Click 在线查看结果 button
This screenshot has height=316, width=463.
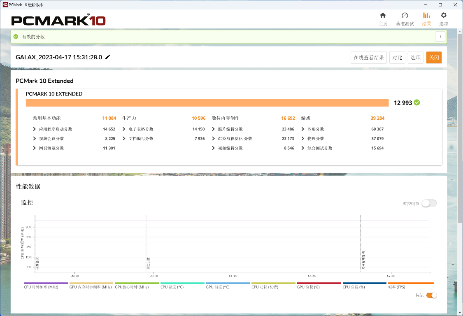point(368,57)
